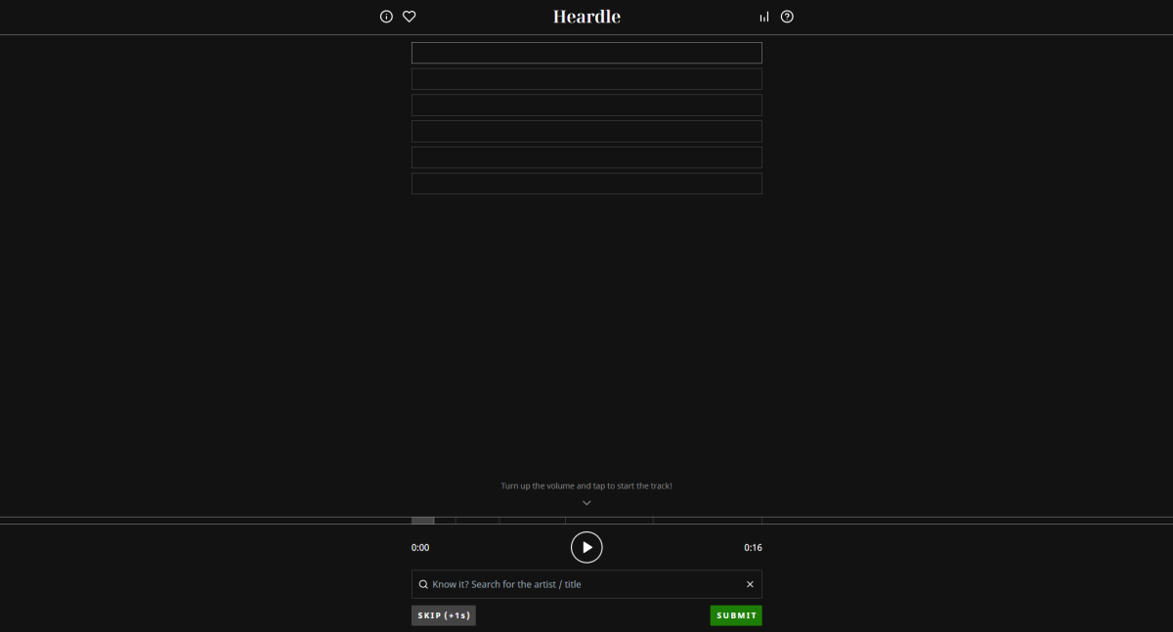This screenshot has height=632, width=1173.
Task: Click the search magnifier icon
Action: pyautogui.click(x=423, y=584)
